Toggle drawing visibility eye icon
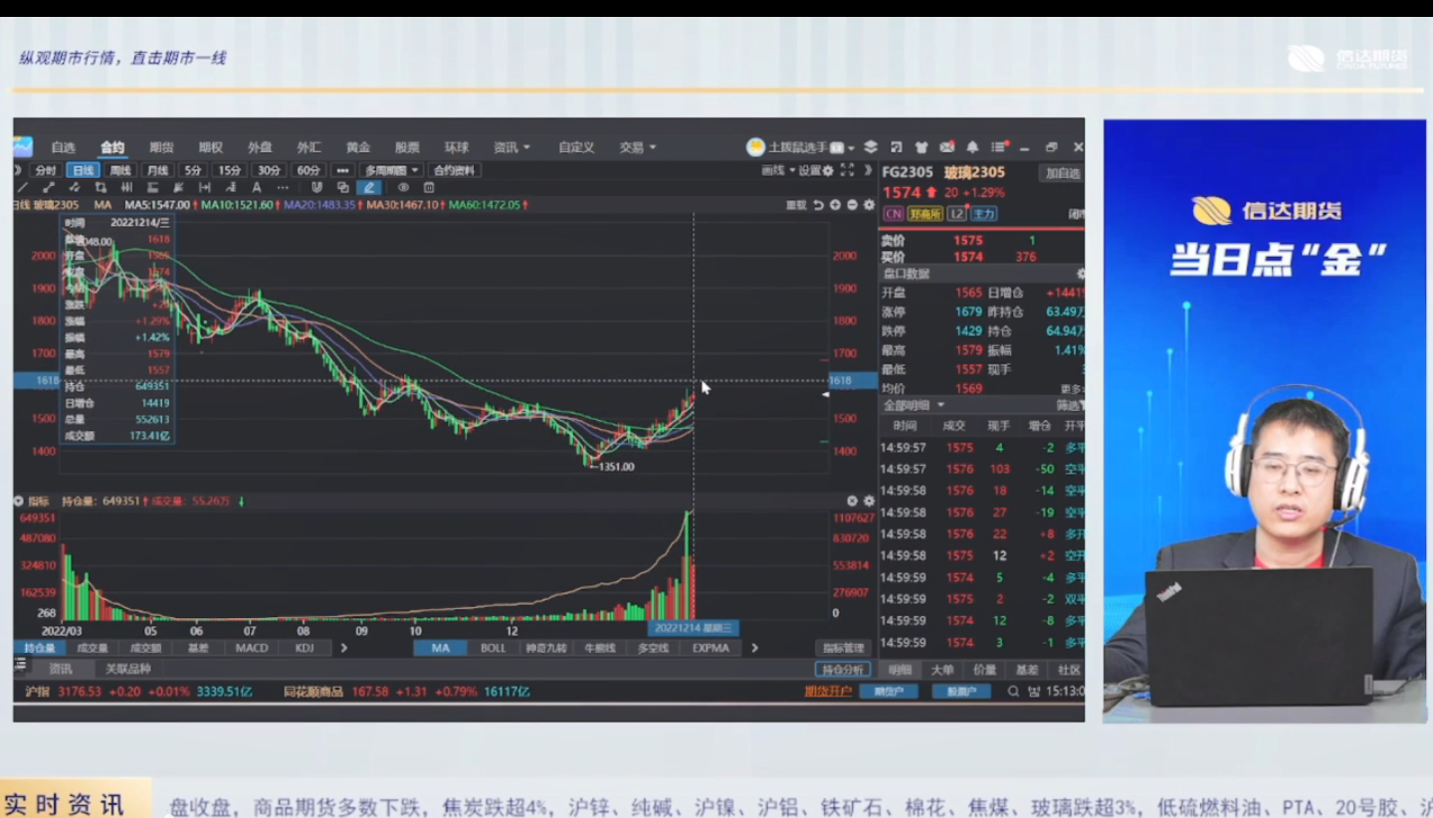 coord(403,187)
